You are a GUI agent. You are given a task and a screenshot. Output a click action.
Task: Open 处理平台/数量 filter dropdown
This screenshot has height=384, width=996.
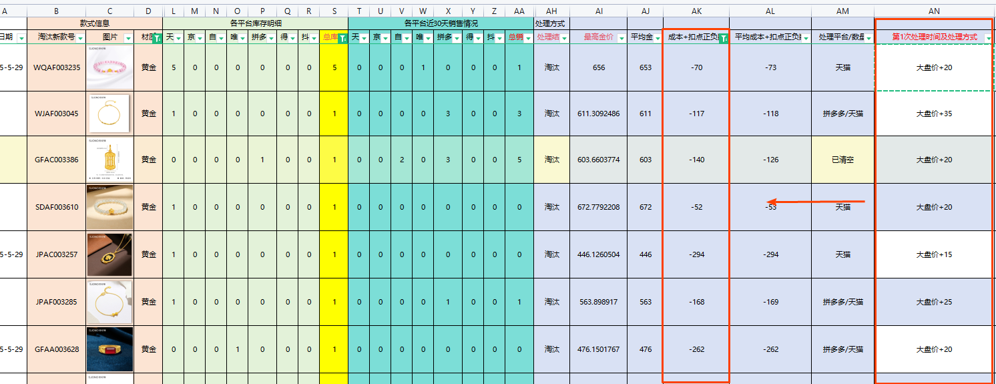pyautogui.click(x=868, y=39)
